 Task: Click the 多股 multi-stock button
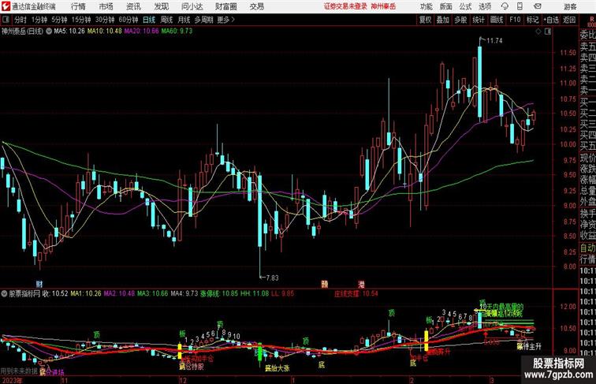pyautogui.click(x=460, y=20)
